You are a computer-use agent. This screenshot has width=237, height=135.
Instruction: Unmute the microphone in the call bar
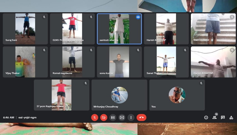(94, 117)
